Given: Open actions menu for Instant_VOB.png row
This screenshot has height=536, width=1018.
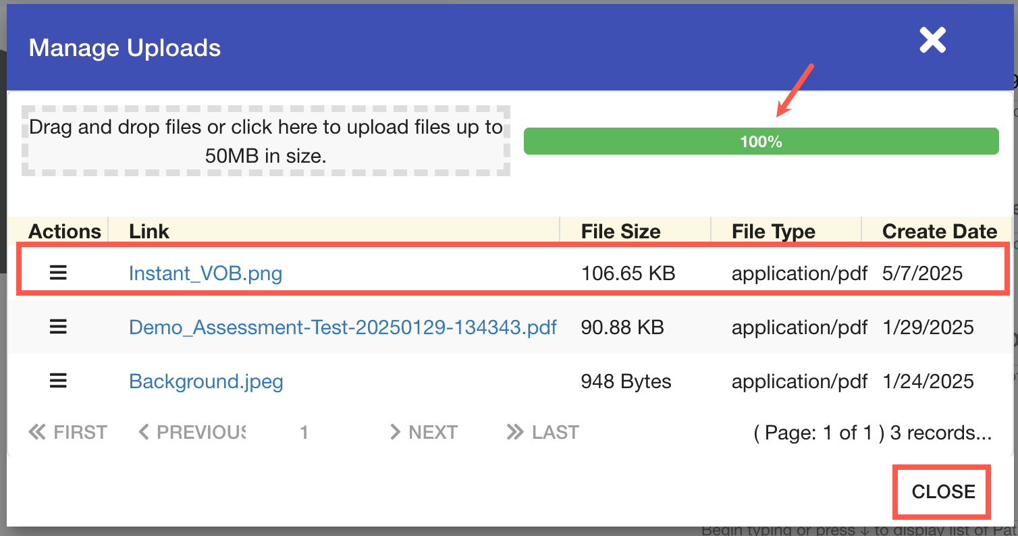Looking at the screenshot, I should tap(58, 273).
